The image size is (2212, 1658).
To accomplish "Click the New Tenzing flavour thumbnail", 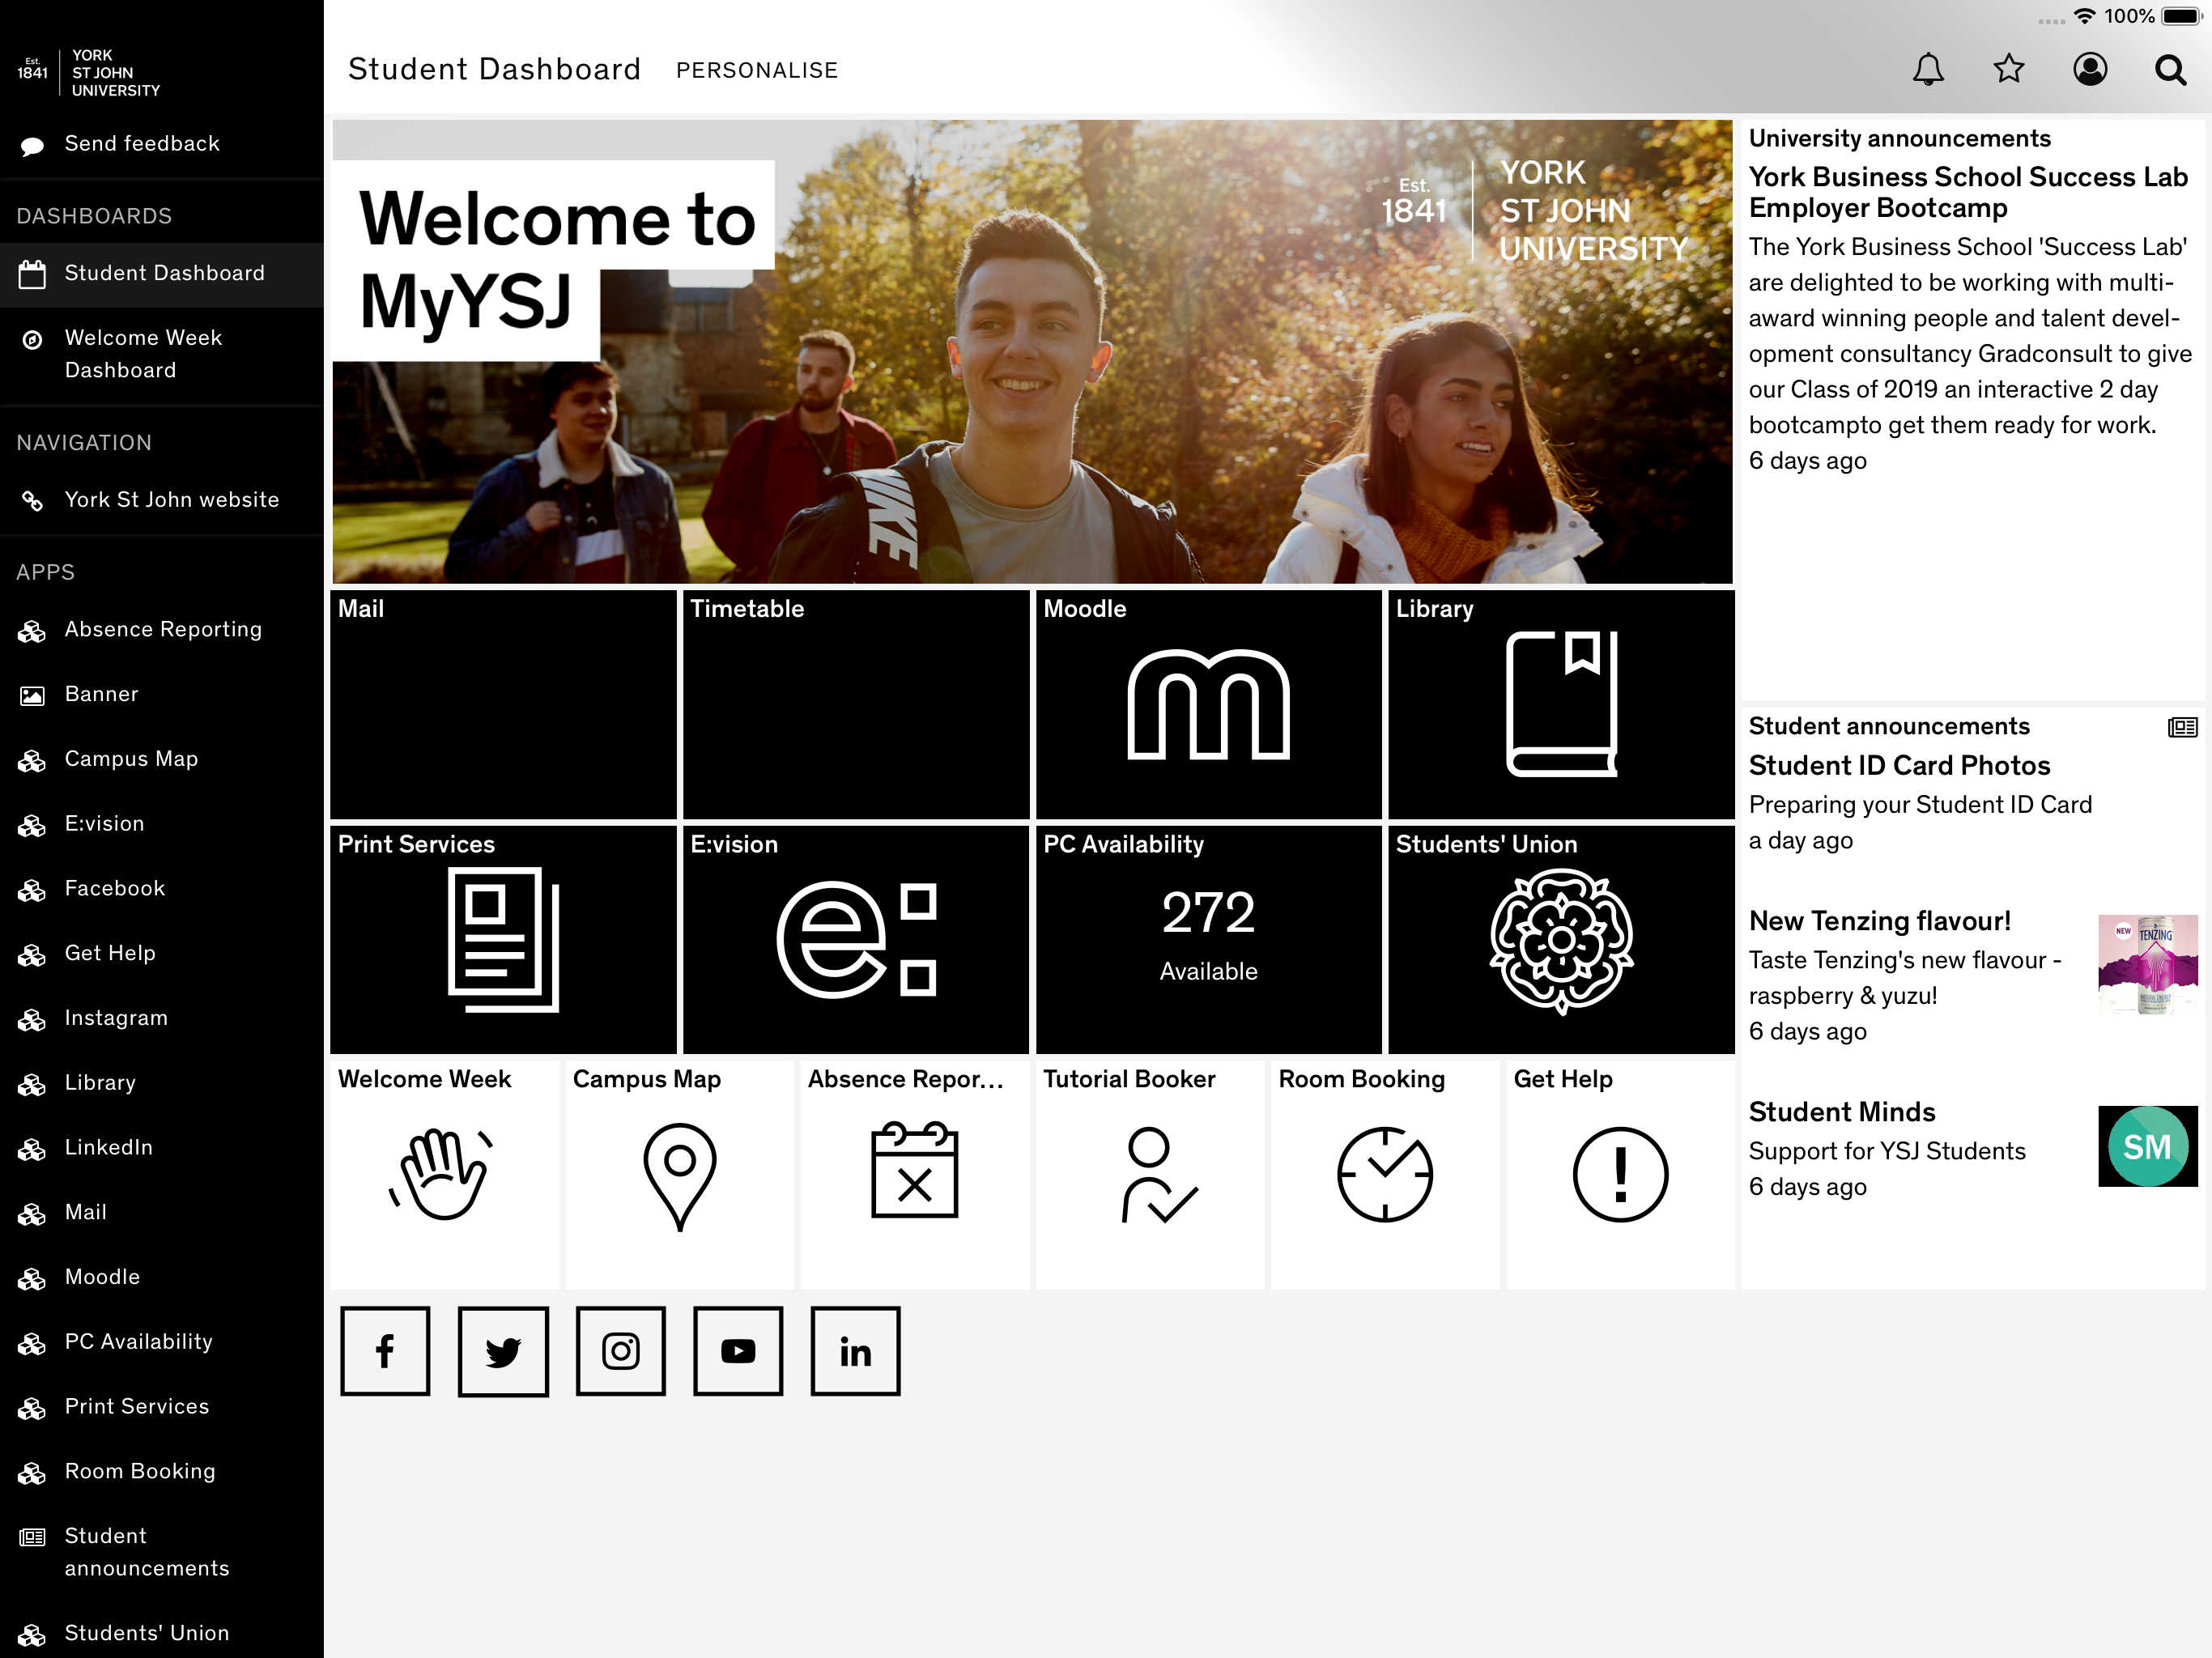I will (x=2146, y=964).
